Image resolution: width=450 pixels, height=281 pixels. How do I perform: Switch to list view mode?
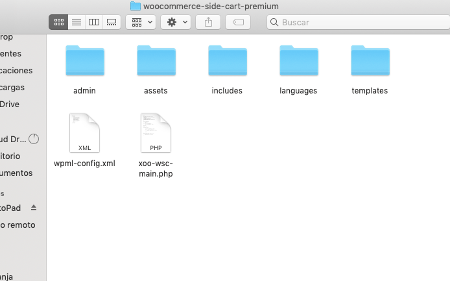pos(77,22)
